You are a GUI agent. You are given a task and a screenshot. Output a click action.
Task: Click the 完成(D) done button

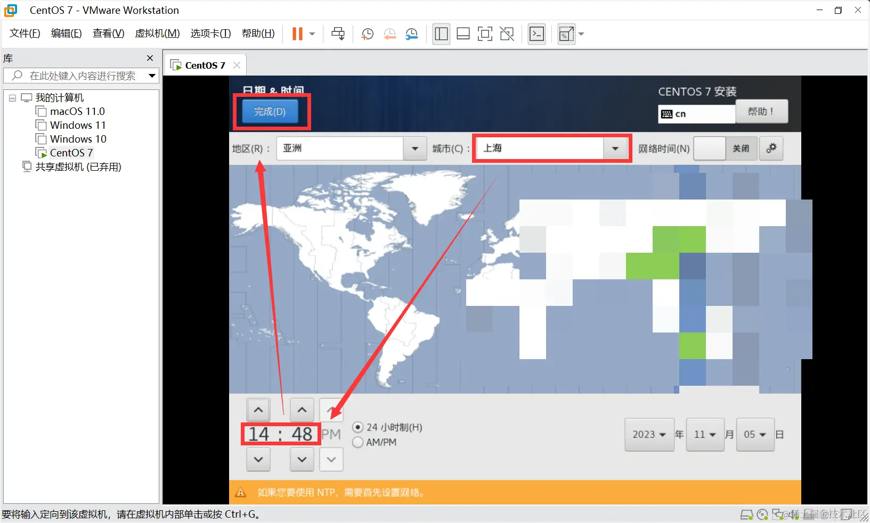pyautogui.click(x=270, y=112)
